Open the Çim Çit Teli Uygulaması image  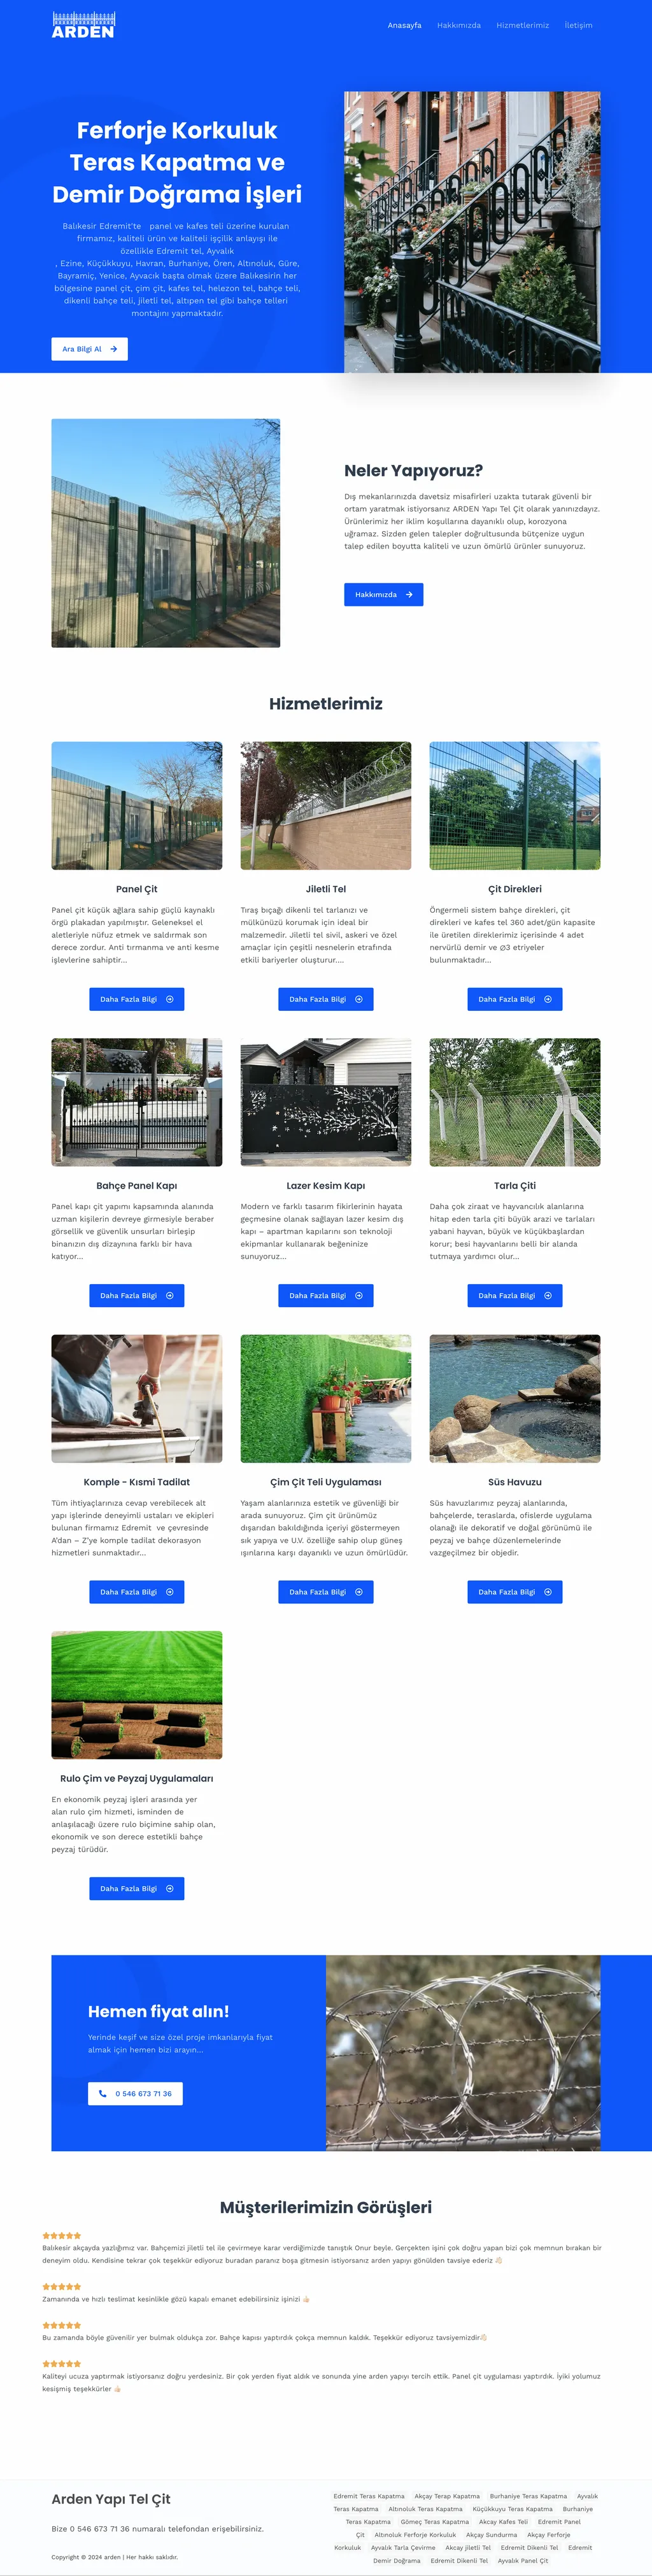pyautogui.click(x=326, y=1398)
